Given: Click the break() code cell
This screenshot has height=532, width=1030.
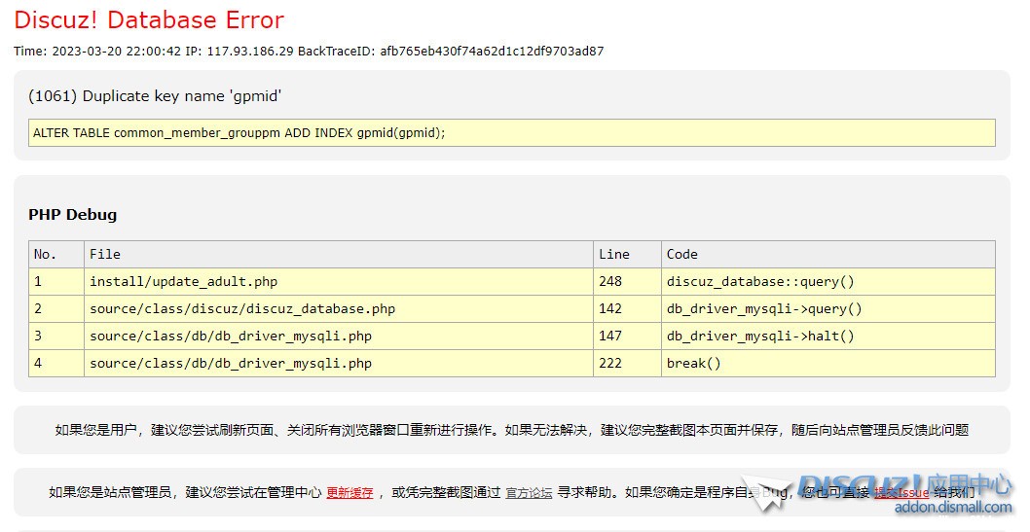Looking at the screenshot, I should 694,363.
